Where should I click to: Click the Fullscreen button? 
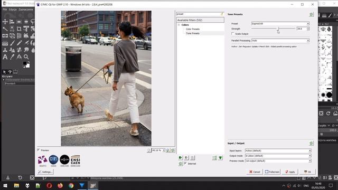272,172
